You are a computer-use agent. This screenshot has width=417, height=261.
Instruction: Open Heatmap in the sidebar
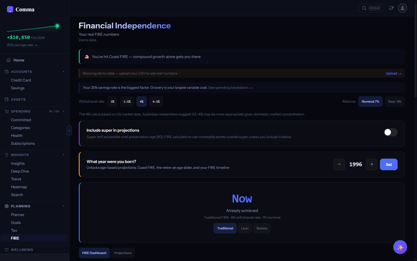coord(19,187)
